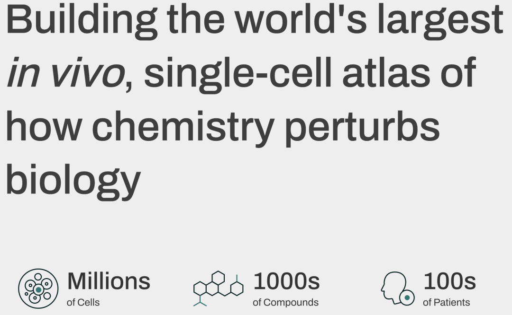This screenshot has width=512, height=315.
Task: Click the "of Patients" caption
Action: (x=447, y=302)
